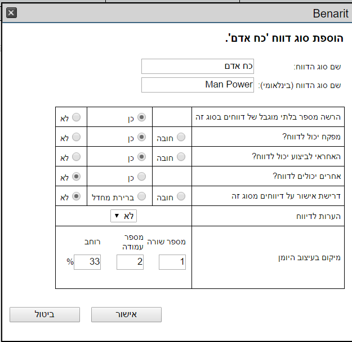Select 'כן' for 'אחרים יכולים לדווח?'
The image size is (352, 342).
(x=142, y=177)
